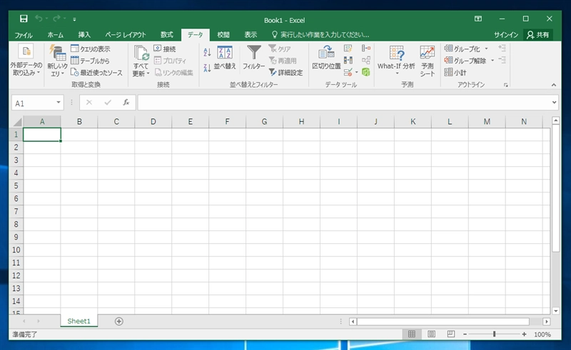Undo the last action
This screenshot has width=571, height=350.
(39, 19)
